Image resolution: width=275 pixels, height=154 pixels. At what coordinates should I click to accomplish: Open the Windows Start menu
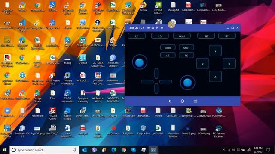(x=5, y=150)
